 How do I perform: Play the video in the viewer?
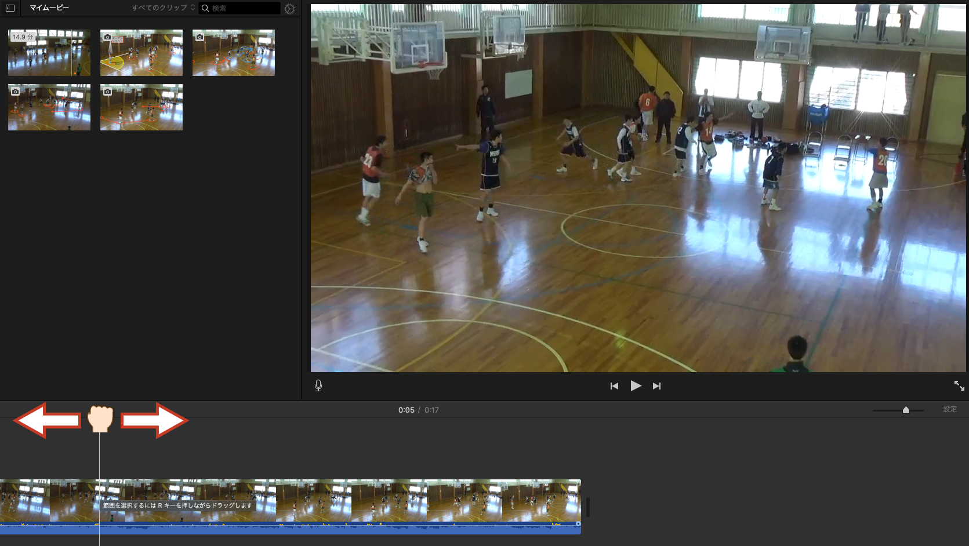click(x=636, y=386)
